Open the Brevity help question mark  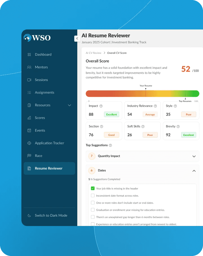coord(178,127)
